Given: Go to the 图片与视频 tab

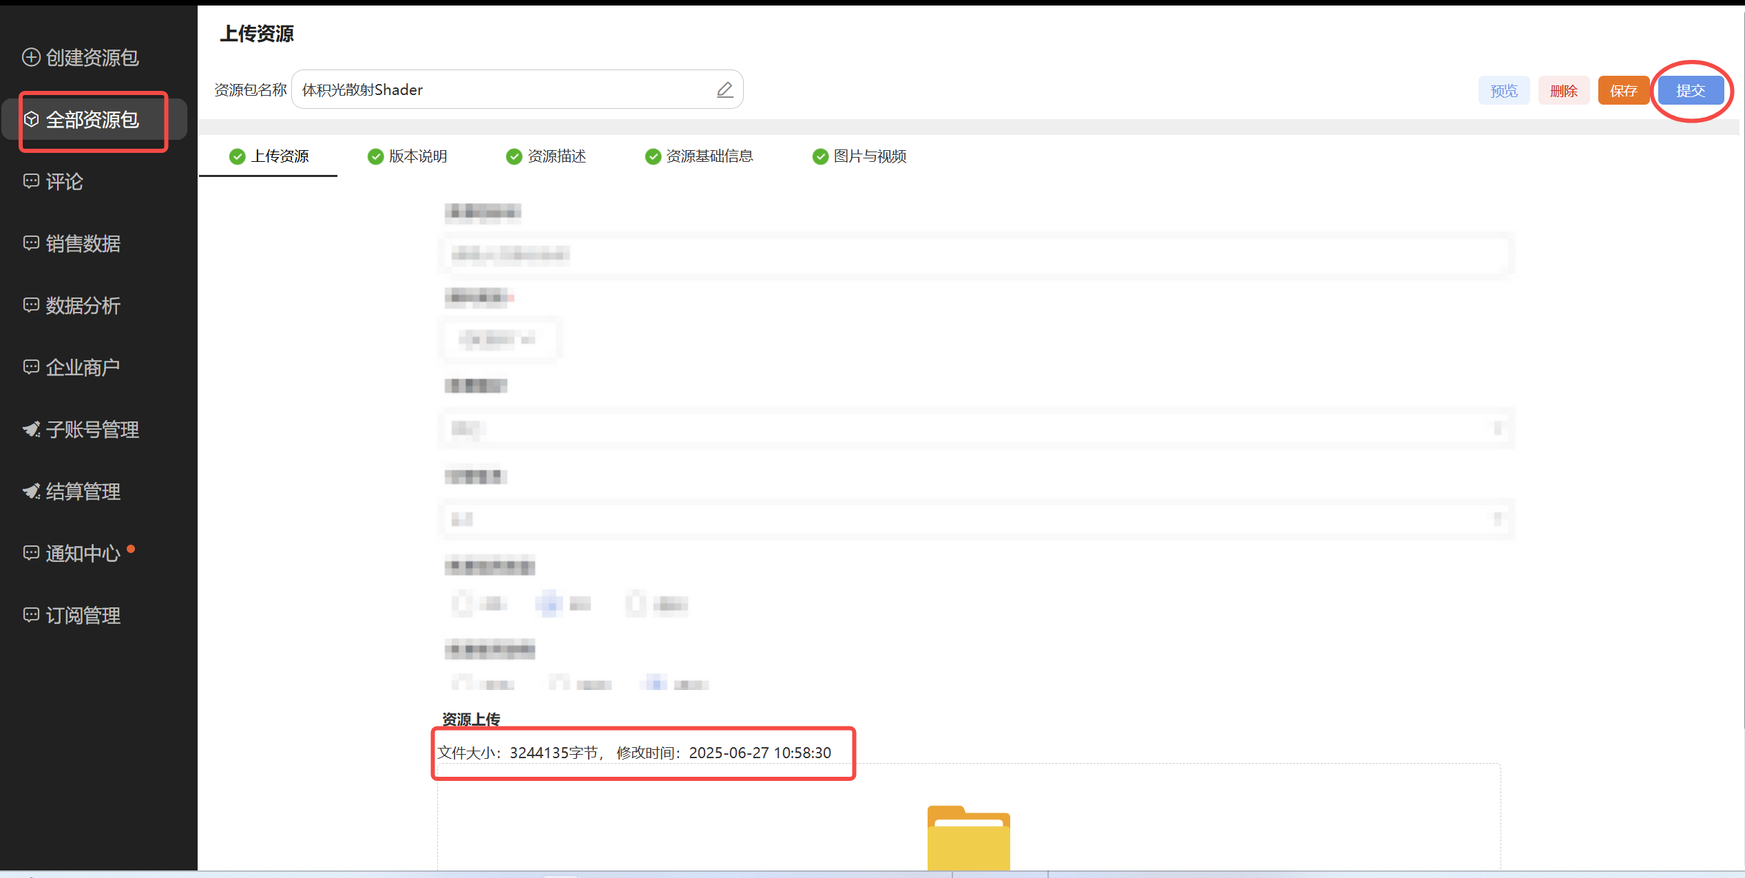Looking at the screenshot, I should pos(859,156).
